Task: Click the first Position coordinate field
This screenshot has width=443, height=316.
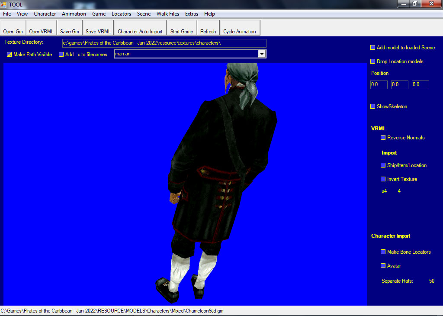Action: [x=379, y=85]
